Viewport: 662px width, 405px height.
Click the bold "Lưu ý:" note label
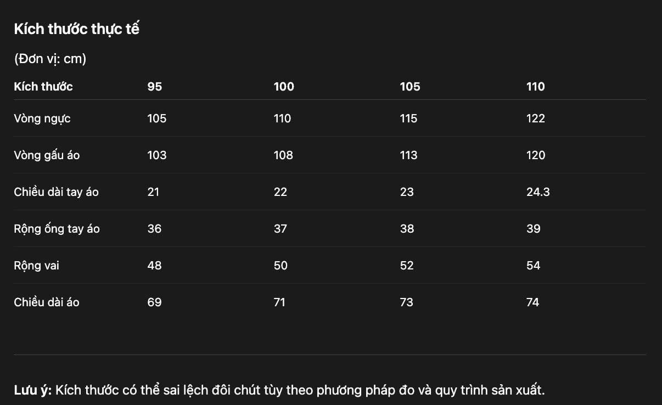point(32,390)
